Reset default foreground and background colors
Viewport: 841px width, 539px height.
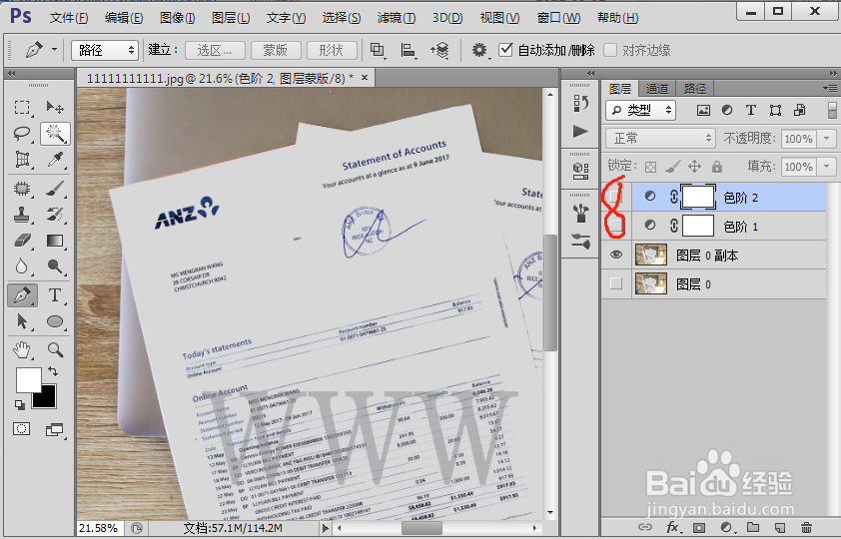click(20, 405)
